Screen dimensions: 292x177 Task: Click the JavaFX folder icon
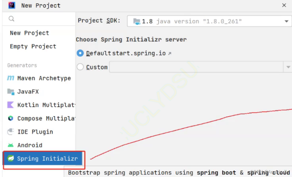(11, 92)
